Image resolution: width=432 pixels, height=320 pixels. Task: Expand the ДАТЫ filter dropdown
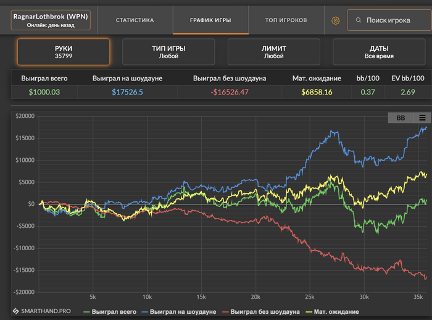(x=379, y=52)
